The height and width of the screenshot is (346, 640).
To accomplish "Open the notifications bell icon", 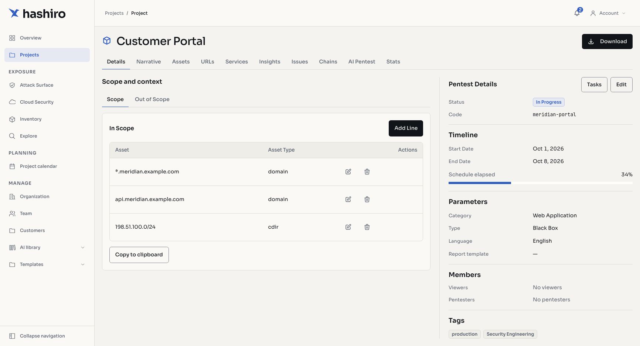I will click(x=577, y=13).
